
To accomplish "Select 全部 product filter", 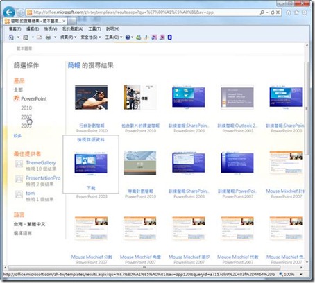I will coord(18,89).
